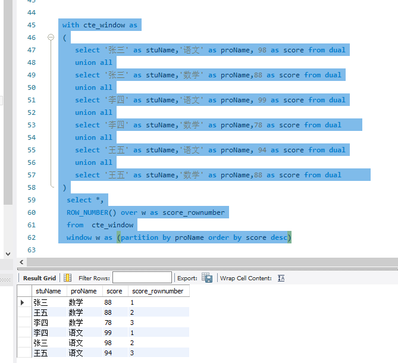Click 'with cte_window as' code line
This screenshot has width=398, height=363.
coord(100,25)
